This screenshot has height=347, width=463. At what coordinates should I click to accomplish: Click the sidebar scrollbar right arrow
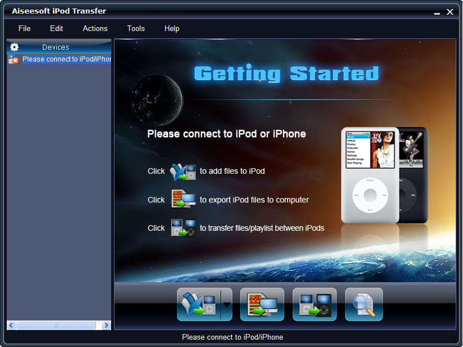pos(106,326)
